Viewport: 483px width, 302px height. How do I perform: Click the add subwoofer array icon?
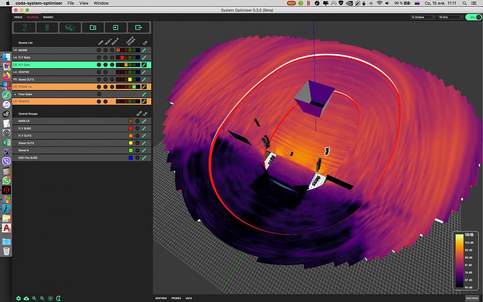click(x=70, y=28)
